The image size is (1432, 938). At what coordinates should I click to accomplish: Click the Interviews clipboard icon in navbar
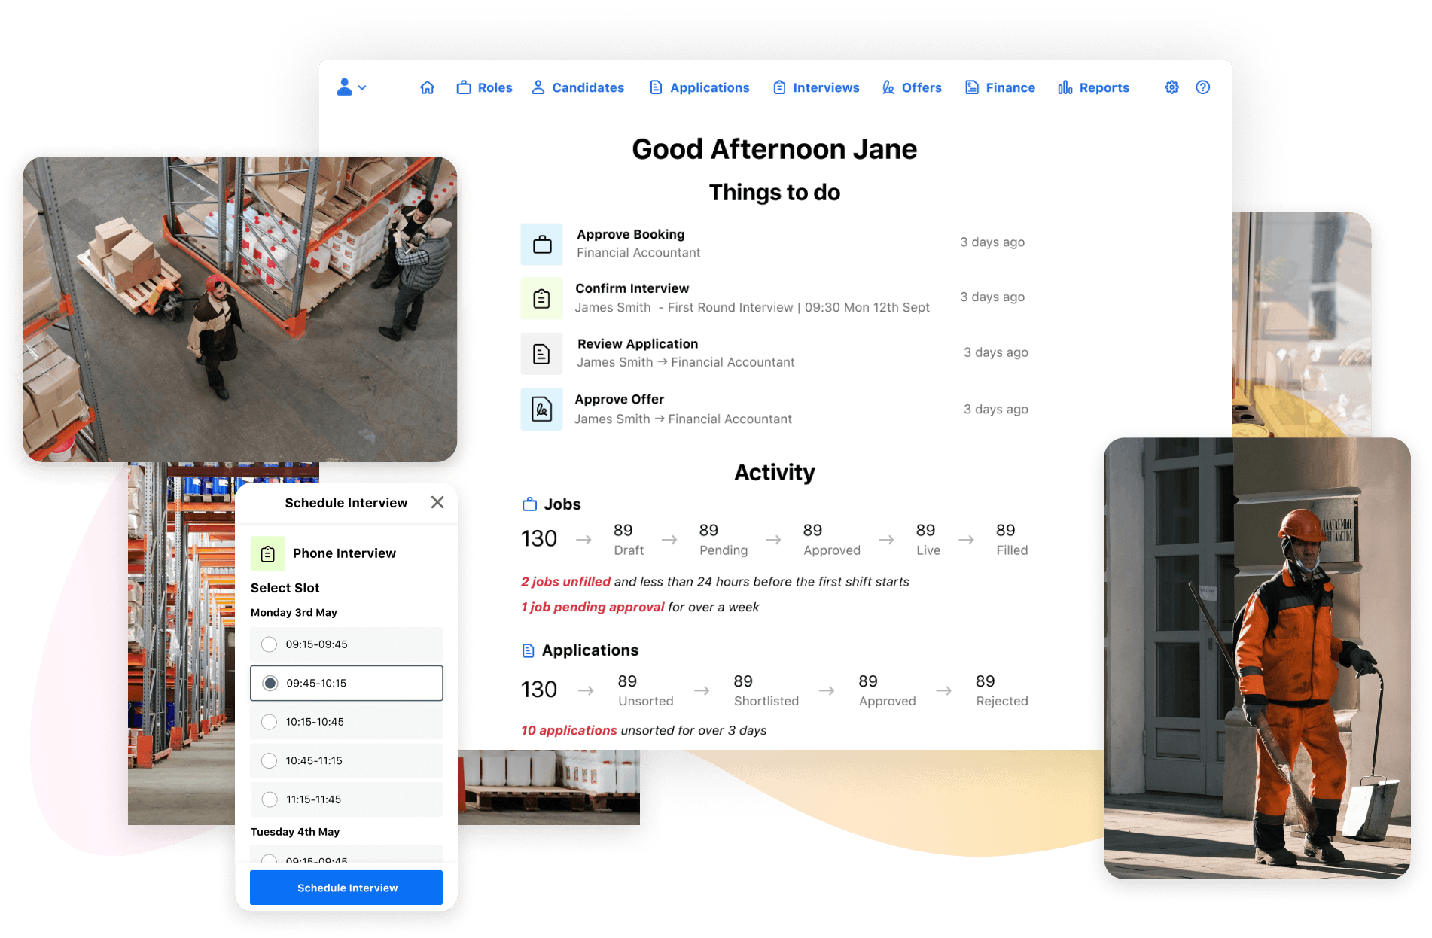780,87
